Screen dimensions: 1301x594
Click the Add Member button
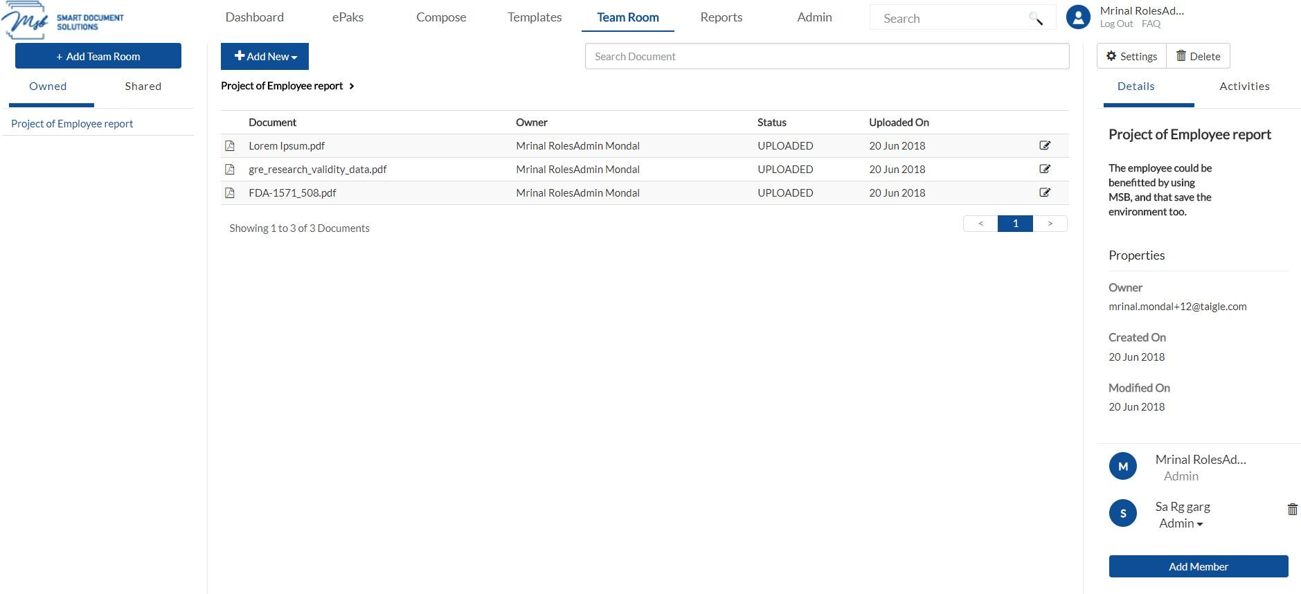tap(1199, 566)
